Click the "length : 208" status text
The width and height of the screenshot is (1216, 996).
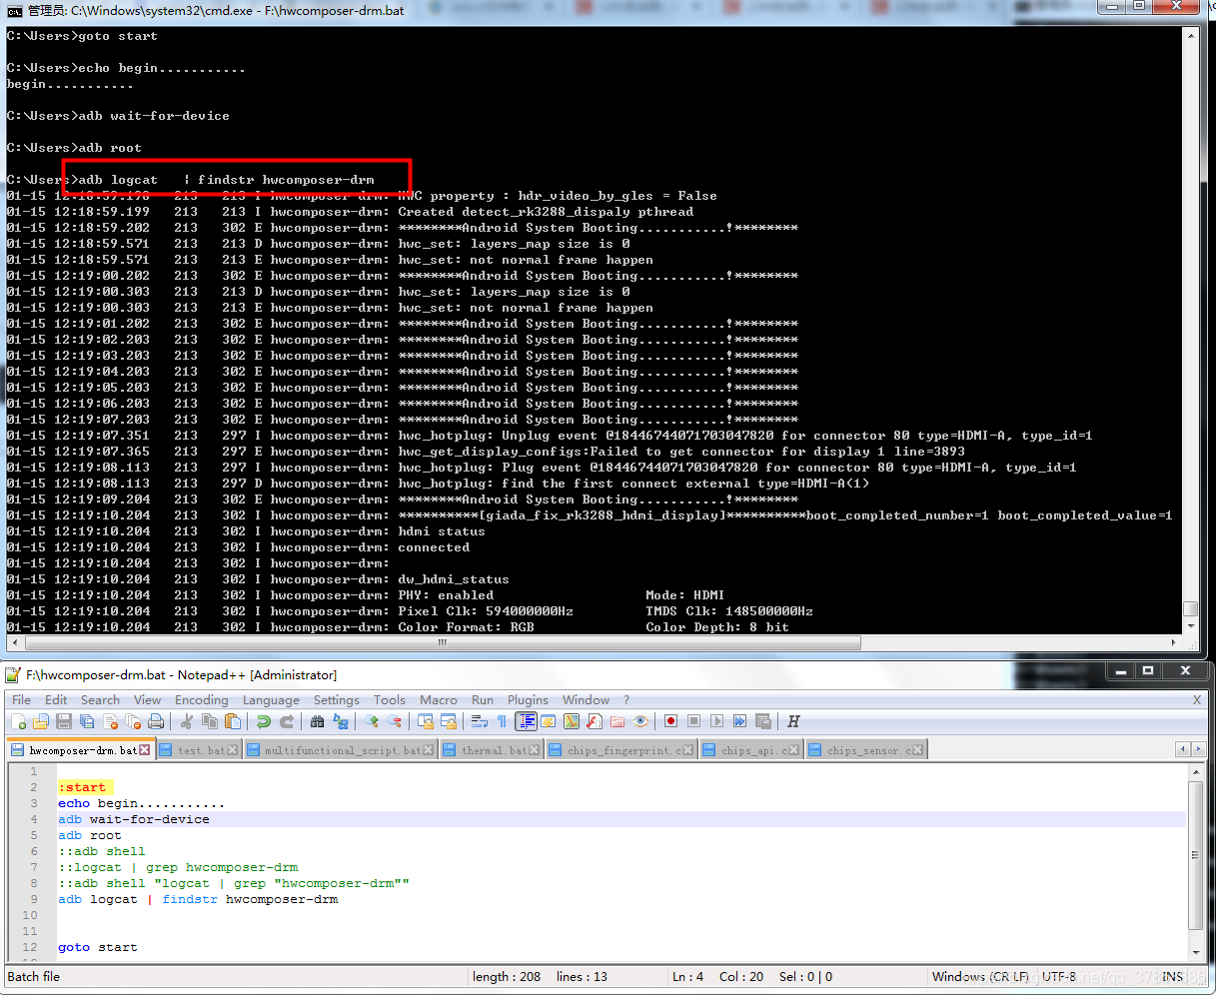[507, 977]
